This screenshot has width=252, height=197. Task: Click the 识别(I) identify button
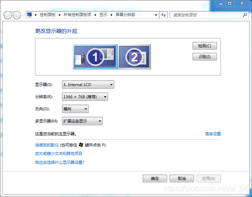pos(205,57)
